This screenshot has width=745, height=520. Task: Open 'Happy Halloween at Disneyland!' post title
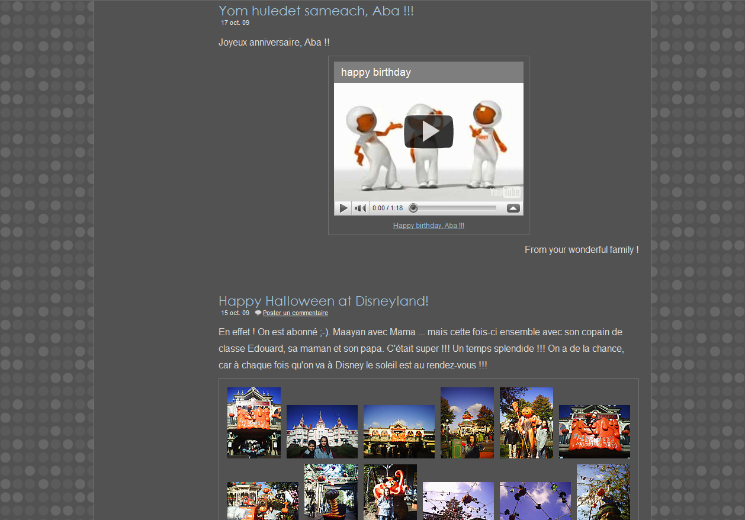(323, 301)
